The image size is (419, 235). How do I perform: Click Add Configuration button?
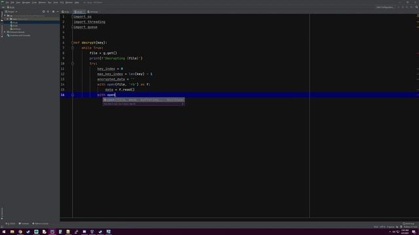pos(384,7)
